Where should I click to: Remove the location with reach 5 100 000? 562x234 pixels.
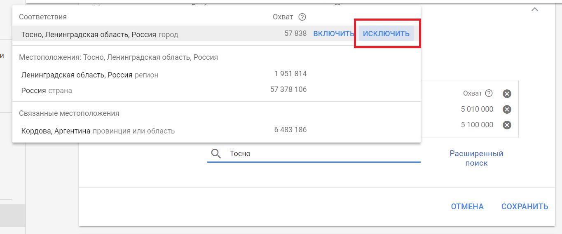tap(507, 125)
